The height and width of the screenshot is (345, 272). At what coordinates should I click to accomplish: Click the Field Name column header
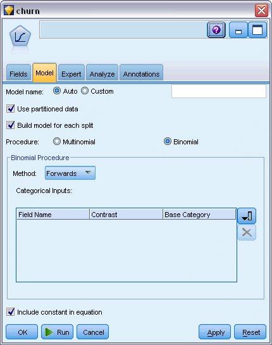53,215
